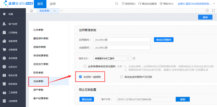Open 订货商城 sidebar icon
The image size is (217, 107).
coord(4,32)
